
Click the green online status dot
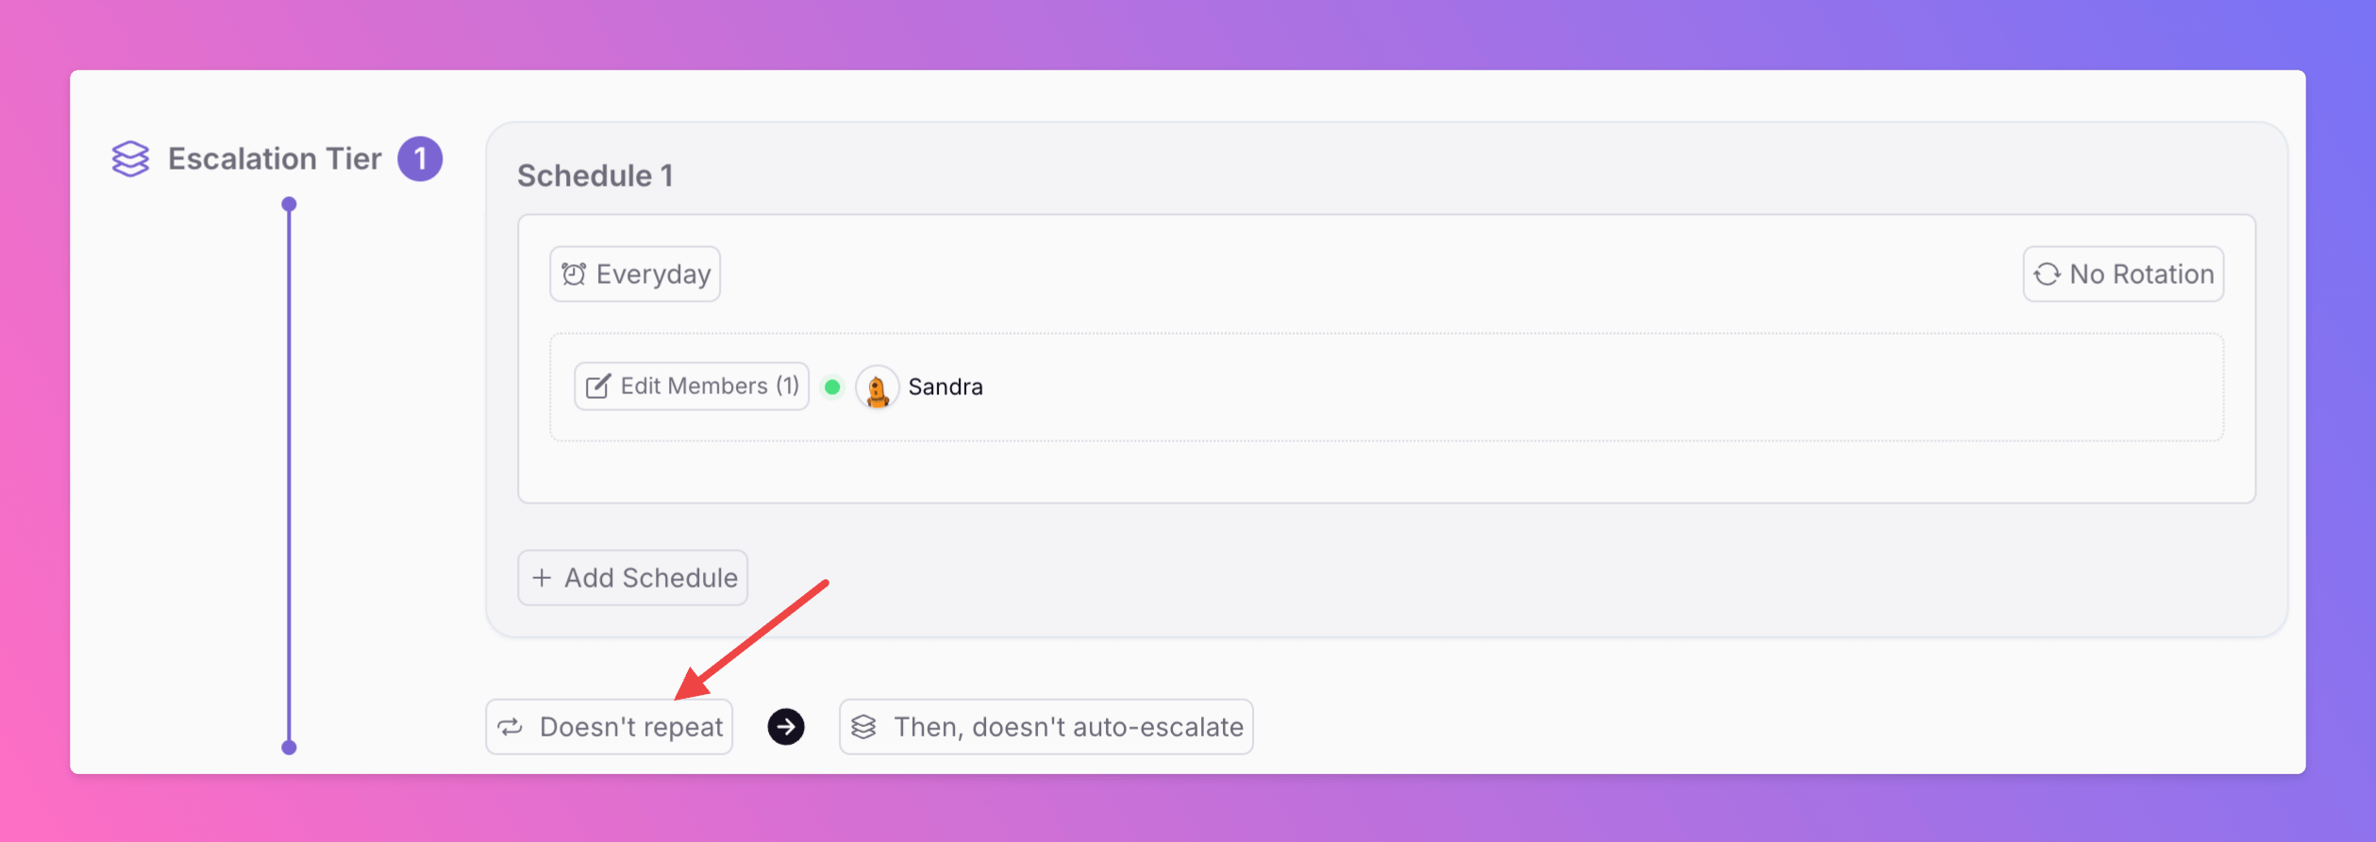(832, 387)
